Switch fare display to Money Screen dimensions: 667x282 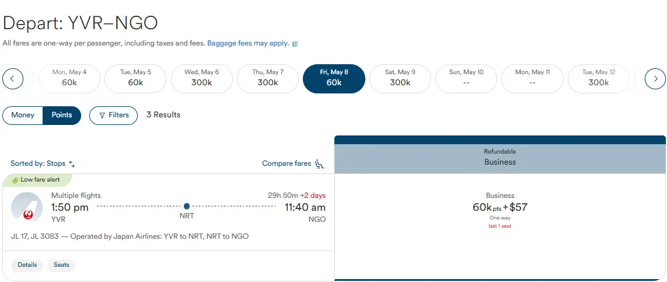pos(23,115)
